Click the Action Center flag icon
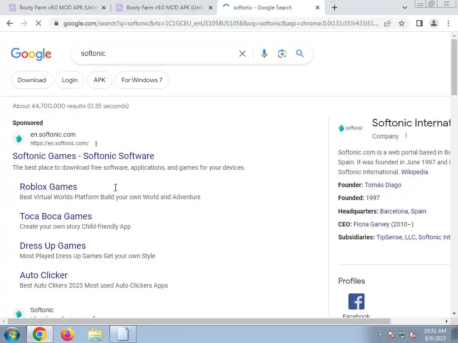The height and width of the screenshot is (343, 458). (391, 335)
